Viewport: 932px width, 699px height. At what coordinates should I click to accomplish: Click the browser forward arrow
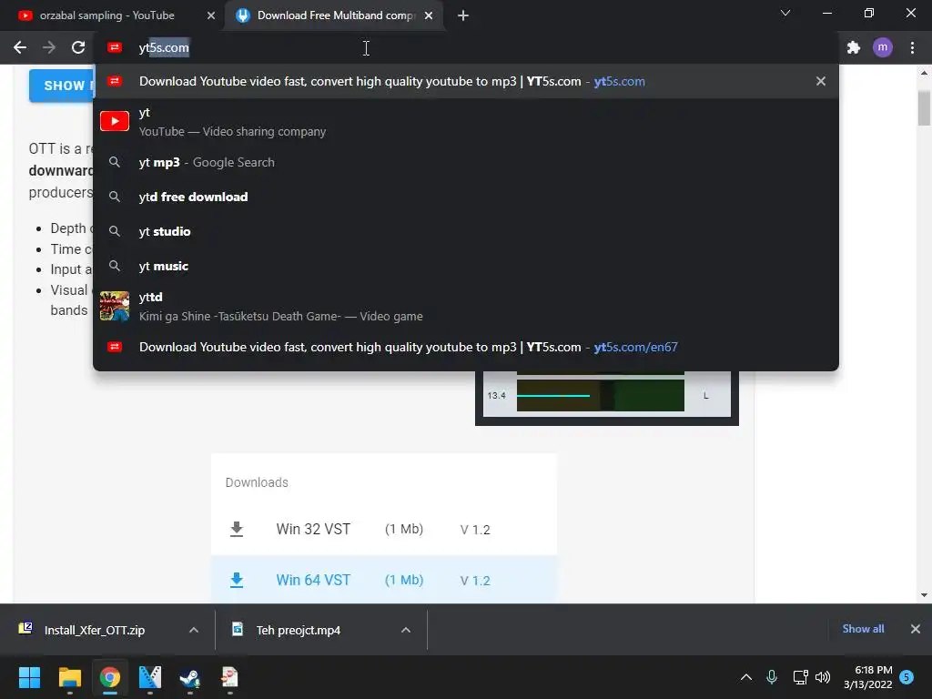[x=49, y=47]
